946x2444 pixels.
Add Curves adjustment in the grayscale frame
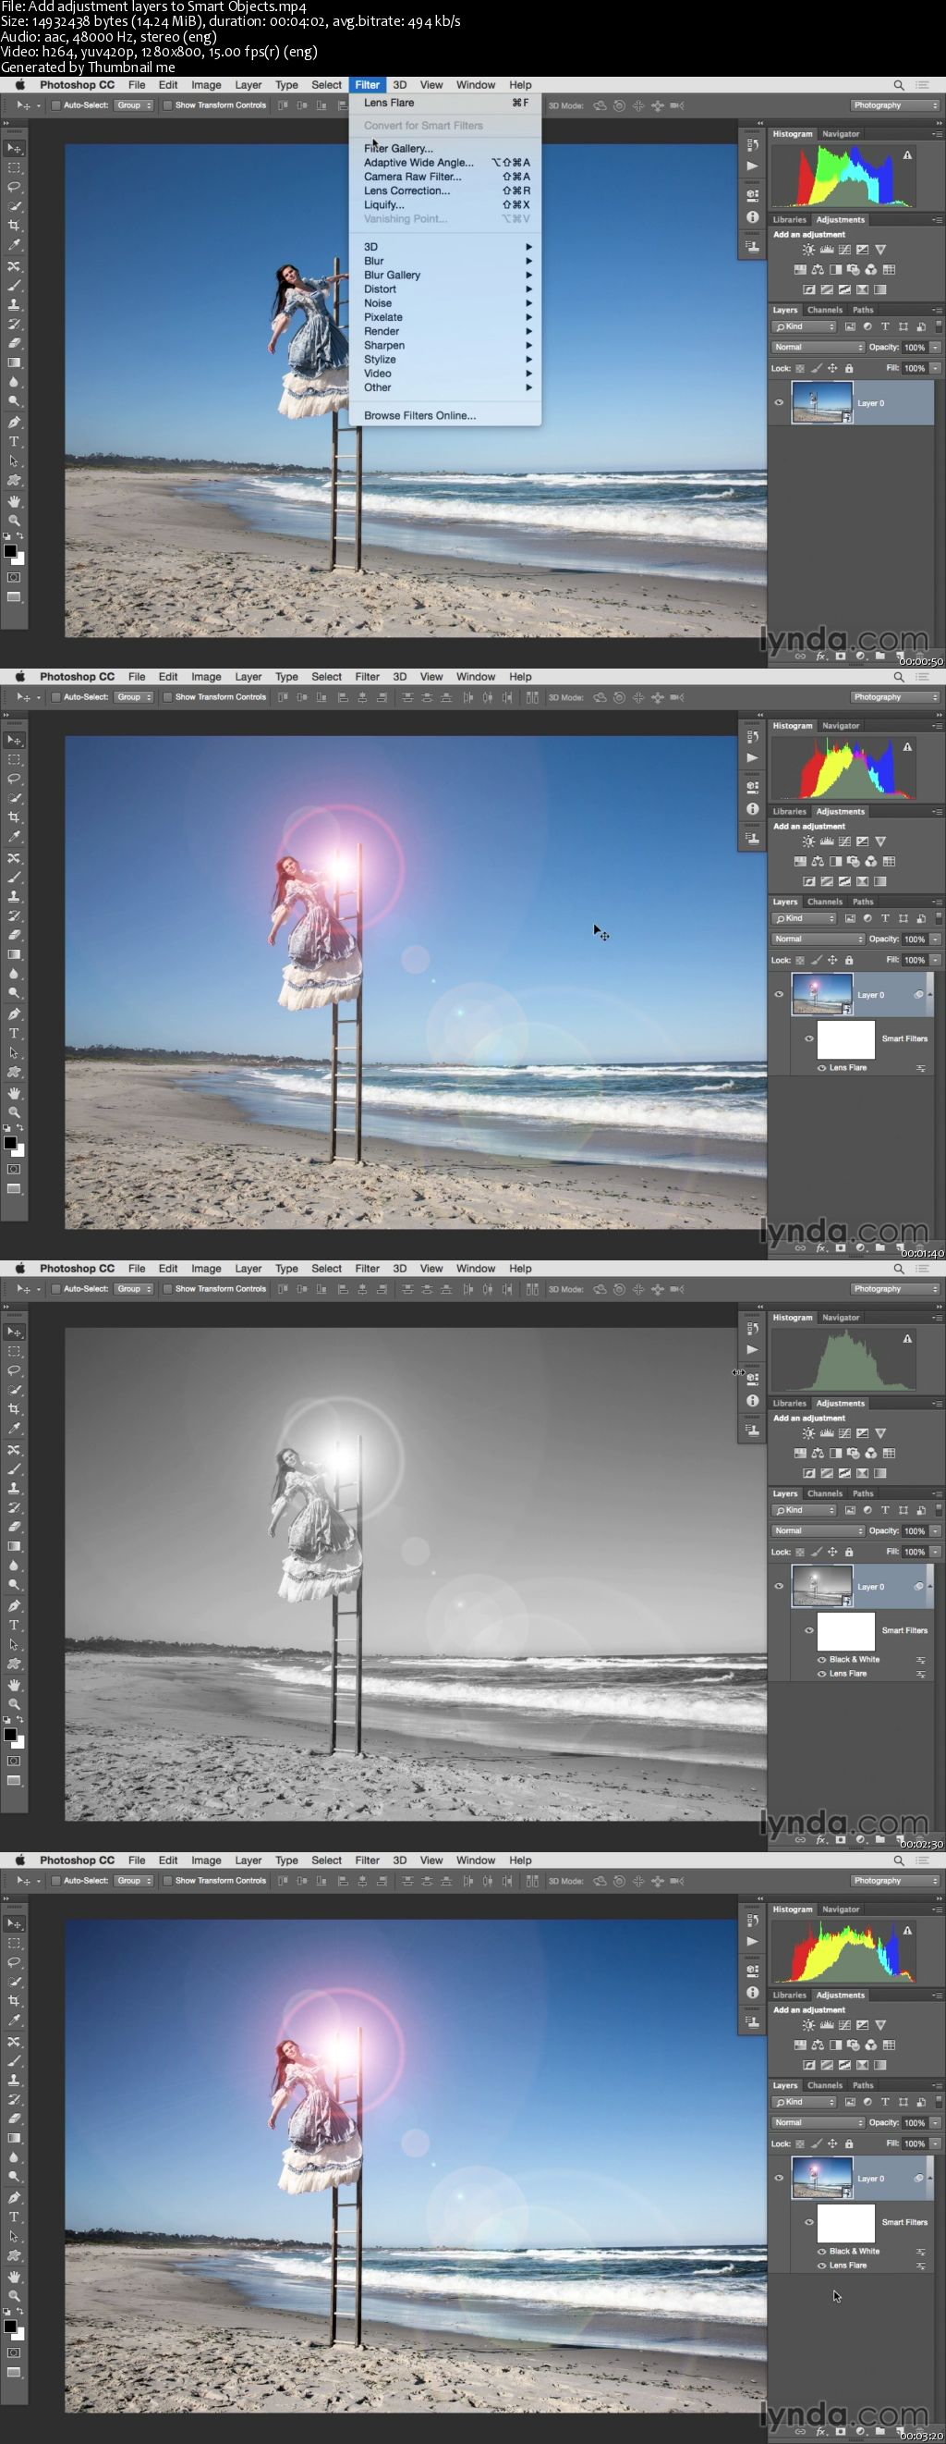click(844, 1432)
